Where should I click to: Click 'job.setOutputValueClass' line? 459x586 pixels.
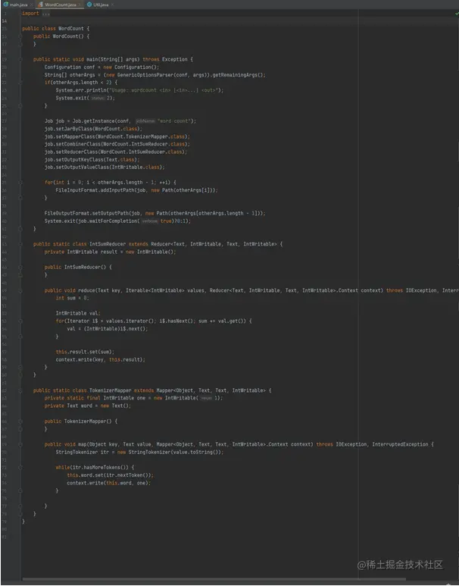click(x=105, y=167)
